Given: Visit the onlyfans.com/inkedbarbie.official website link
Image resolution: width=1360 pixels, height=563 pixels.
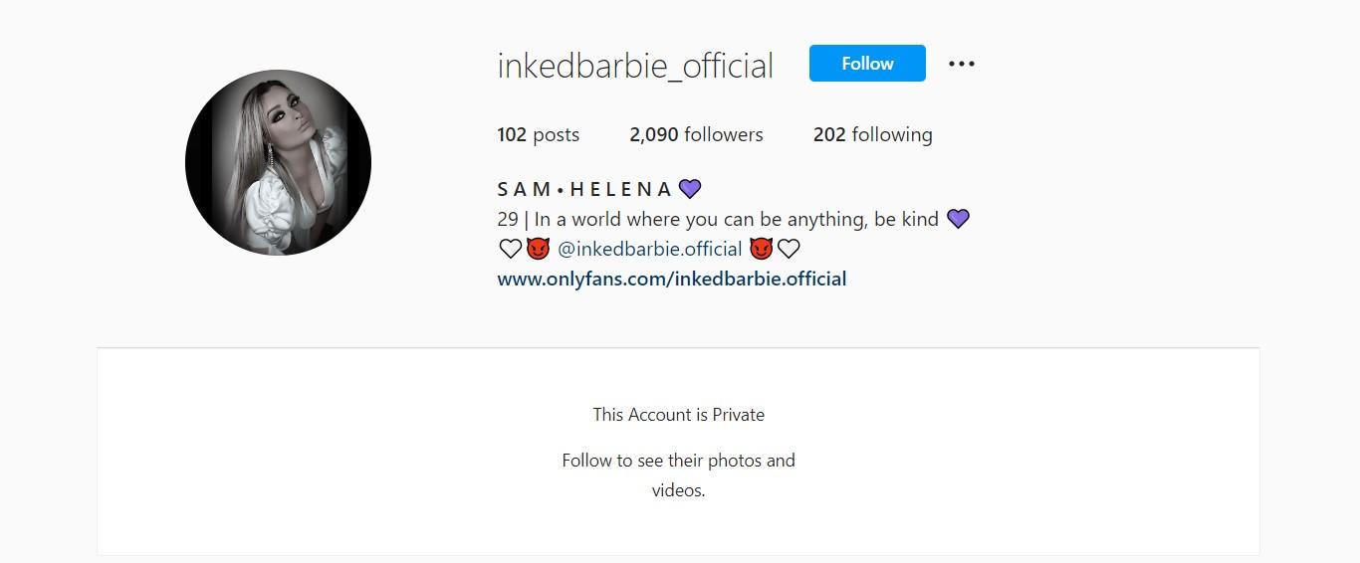Looking at the screenshot, I should (x=672, y=279).
